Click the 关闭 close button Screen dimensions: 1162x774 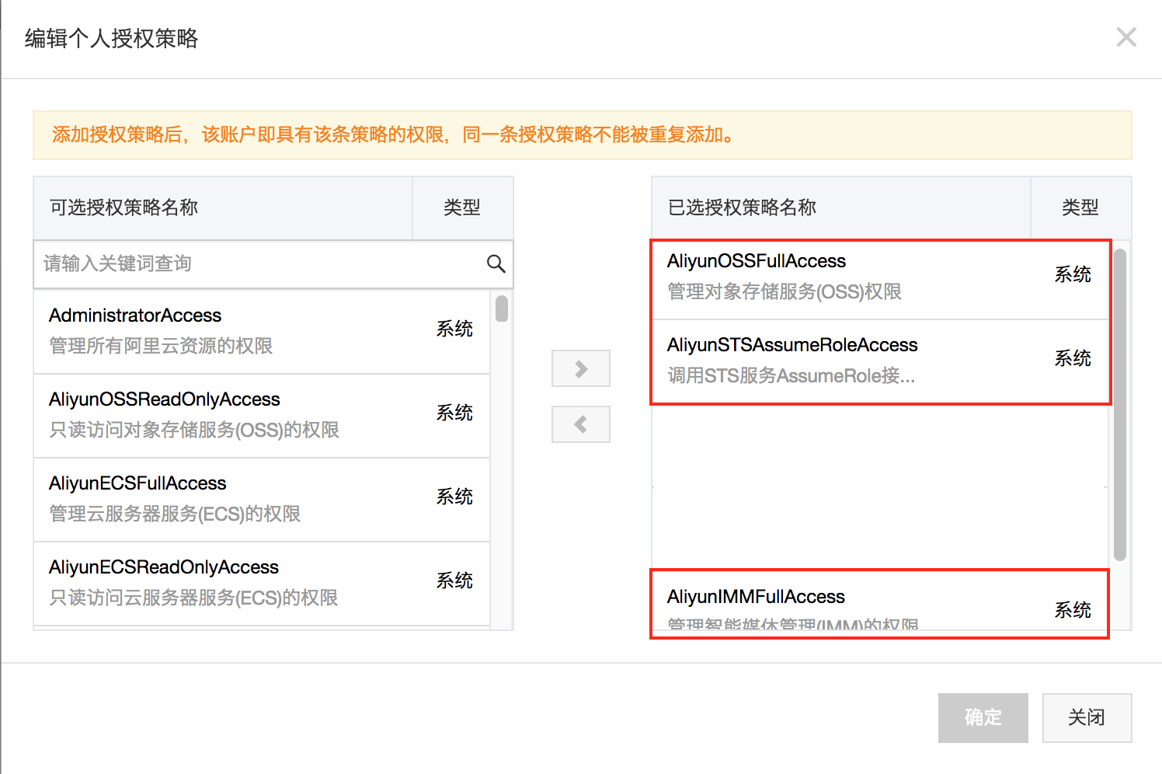(x=1087, y=717)
